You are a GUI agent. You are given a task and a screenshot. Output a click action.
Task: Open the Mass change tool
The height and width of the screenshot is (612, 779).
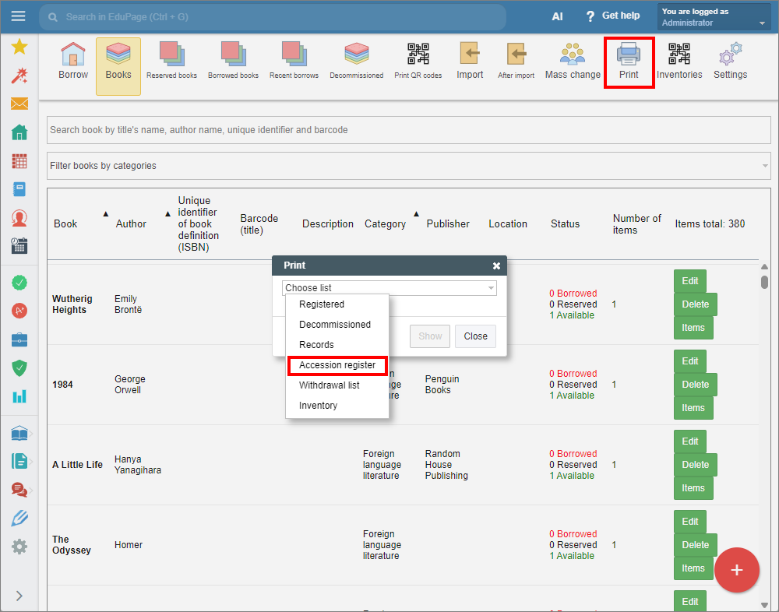[x=573, y=61]
